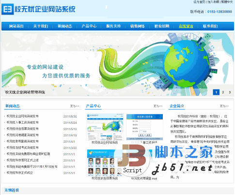Open the 人事工资系统 login-form product thumbnail
The height and width of the screenshot is (195, 235).
(x=144, y=127)
